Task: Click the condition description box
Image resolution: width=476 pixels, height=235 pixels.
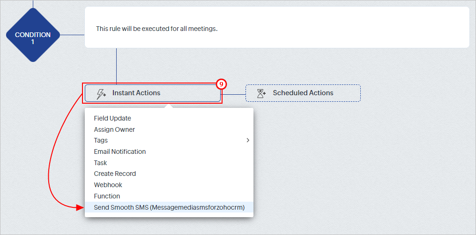Action: click(277, 27)
